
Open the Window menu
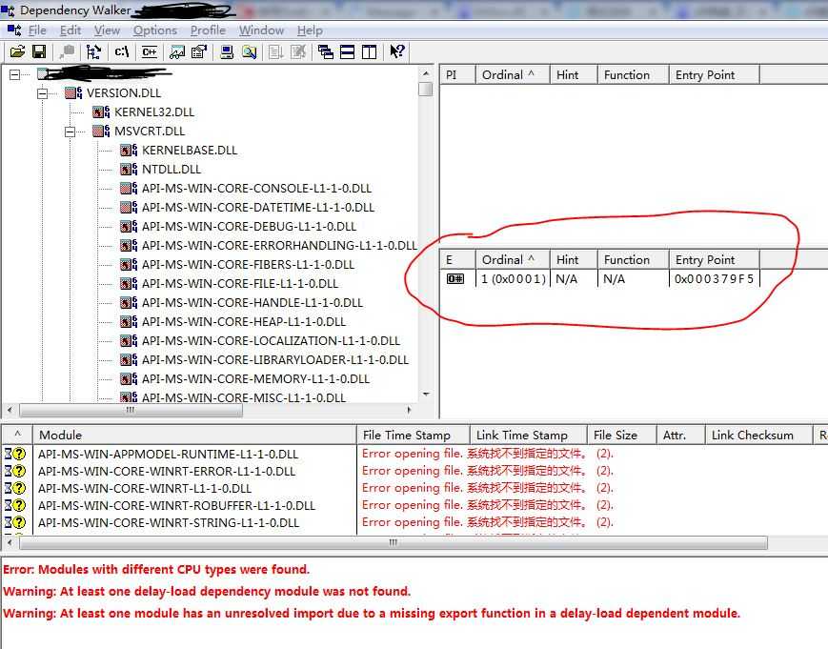261,30
